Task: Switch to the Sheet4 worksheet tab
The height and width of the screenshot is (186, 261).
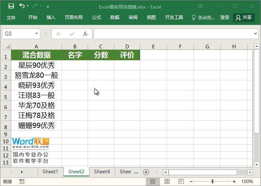Action: click(102, 172)
